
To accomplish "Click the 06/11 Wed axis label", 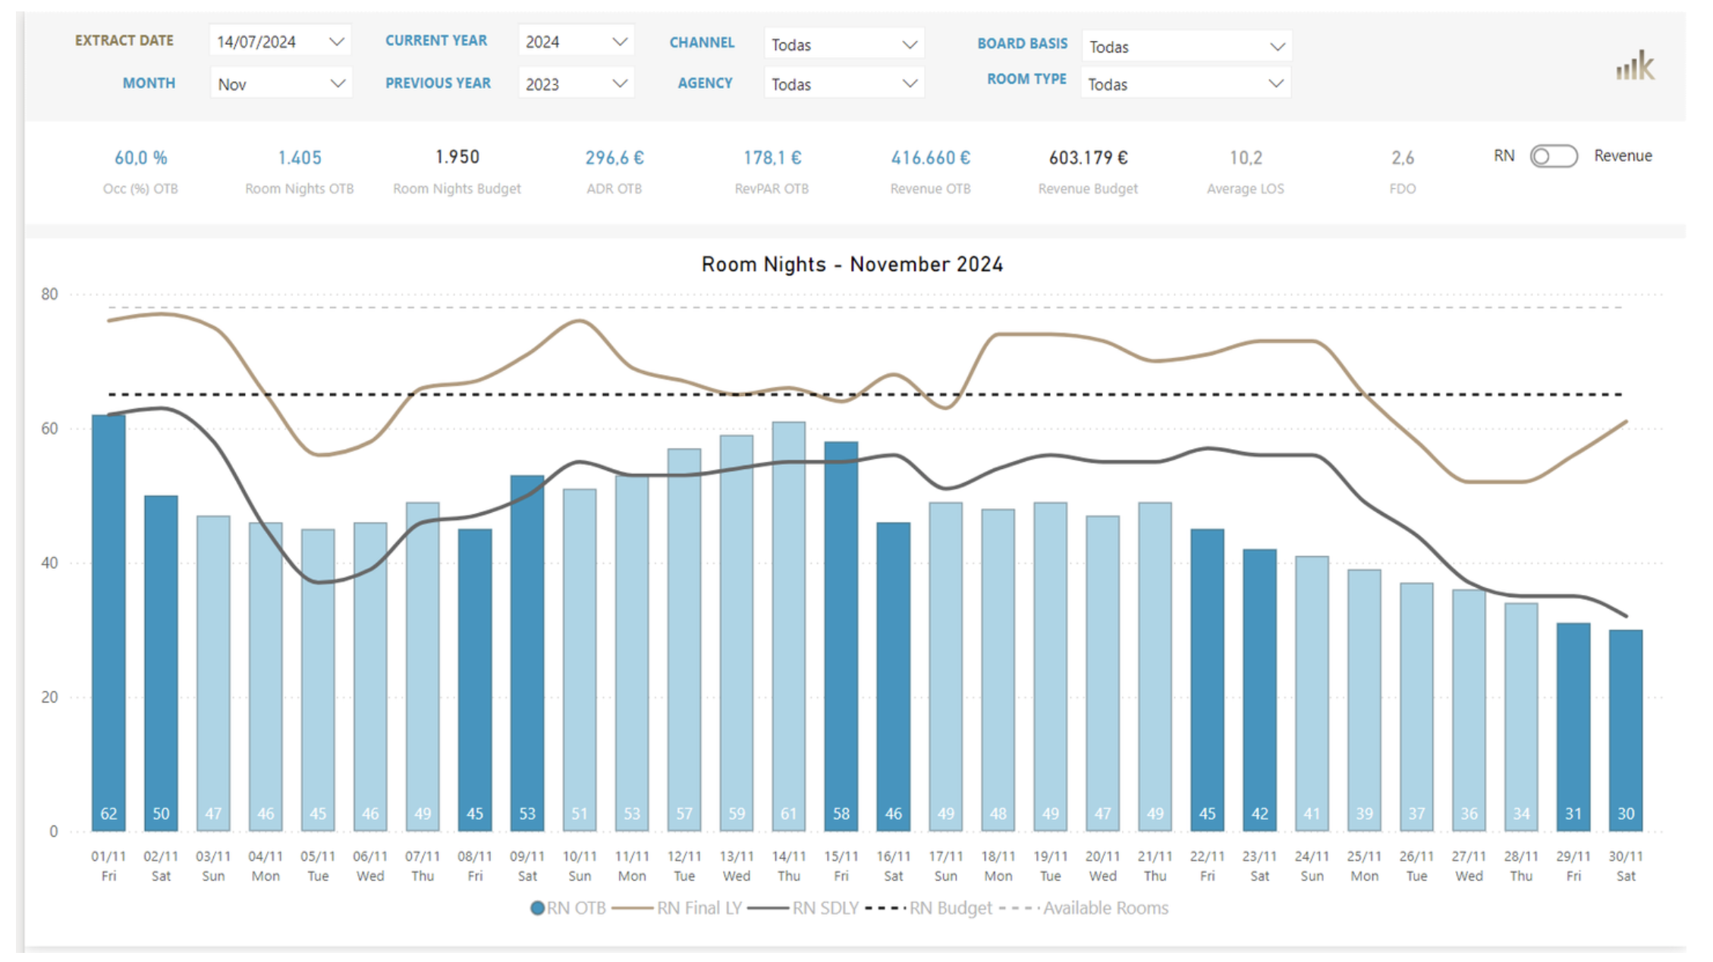I will 370,866.
